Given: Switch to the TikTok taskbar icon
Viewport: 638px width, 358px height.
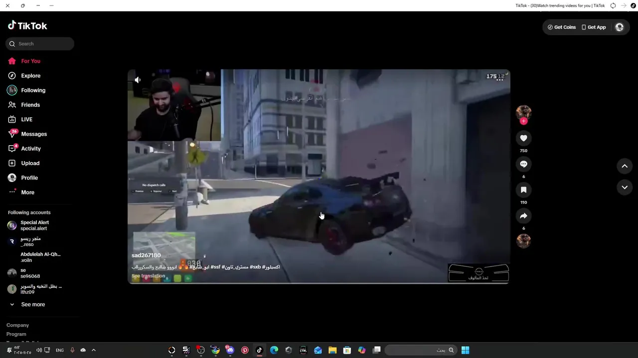Looking at the screenshot, I should (x=259, y=350).
